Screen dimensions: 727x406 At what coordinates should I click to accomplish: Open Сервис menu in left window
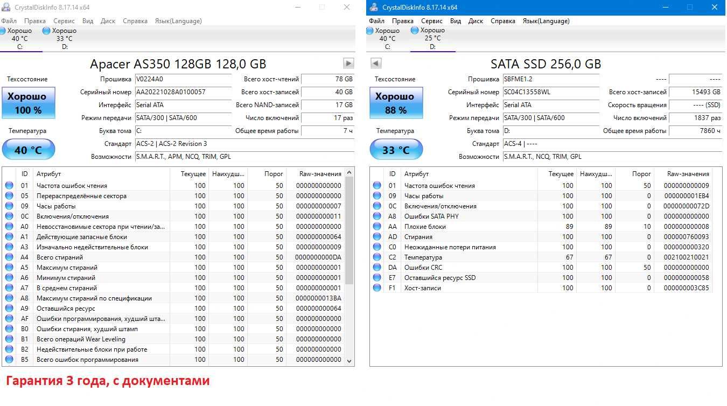tap(64, 21)
